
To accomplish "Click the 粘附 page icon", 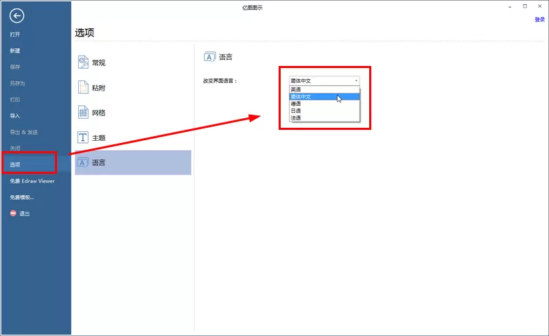I will 83,87.
